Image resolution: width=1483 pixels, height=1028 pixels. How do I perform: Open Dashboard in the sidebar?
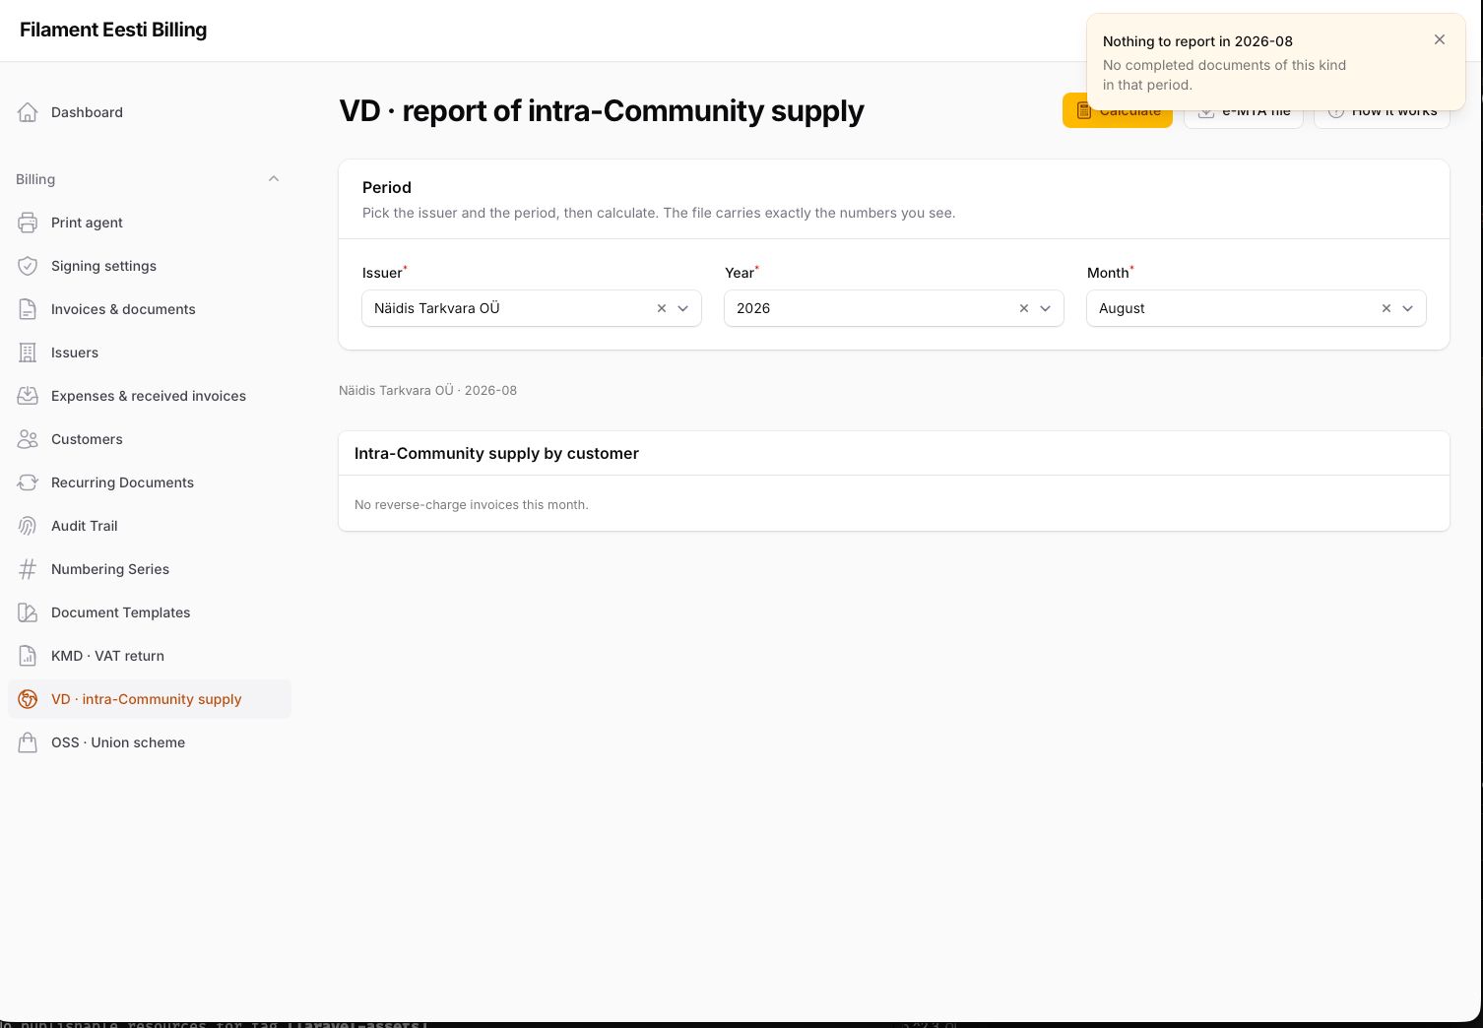click(150, 112)
